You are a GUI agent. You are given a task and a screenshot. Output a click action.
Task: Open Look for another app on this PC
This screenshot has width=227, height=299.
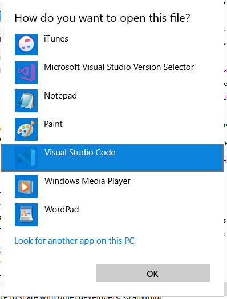pyautogui.click(x=75, y=241)
